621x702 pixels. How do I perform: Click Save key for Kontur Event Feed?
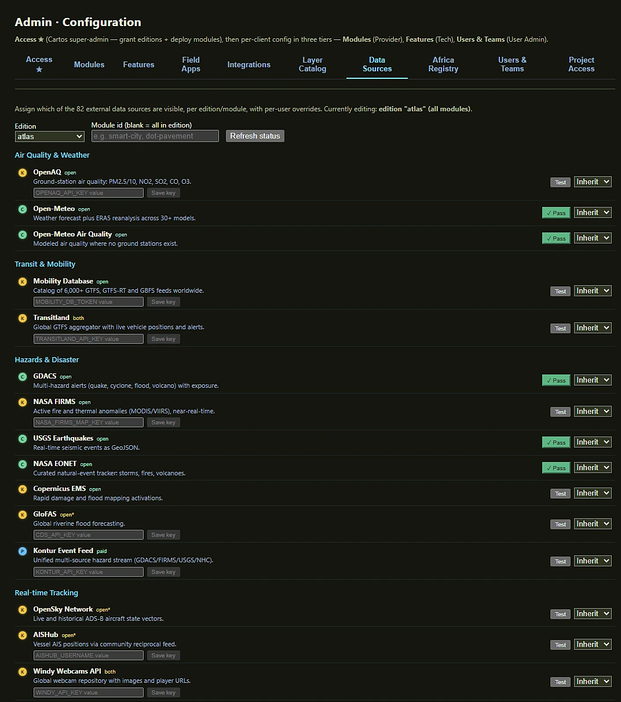[163, 572]
